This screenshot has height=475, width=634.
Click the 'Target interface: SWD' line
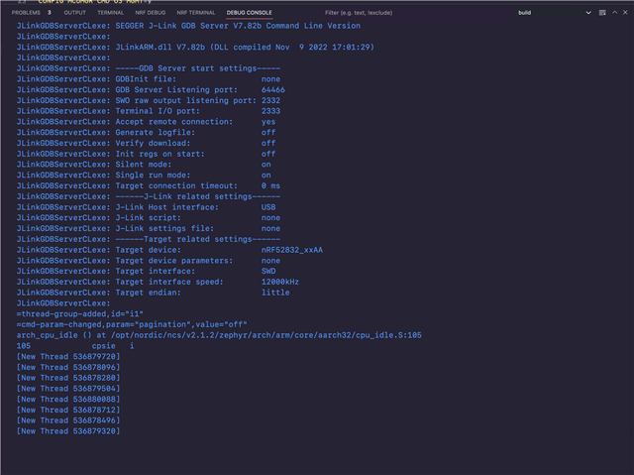(x=146, y=271)
